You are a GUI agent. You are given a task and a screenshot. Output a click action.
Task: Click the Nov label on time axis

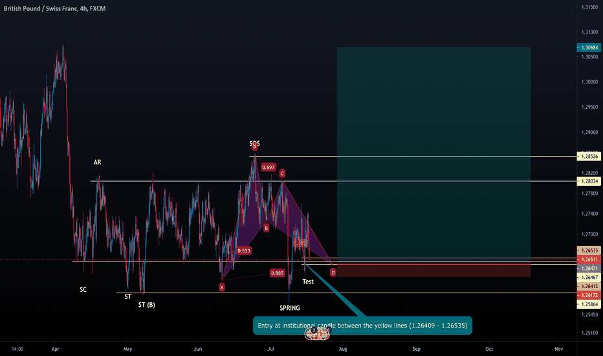559,349
